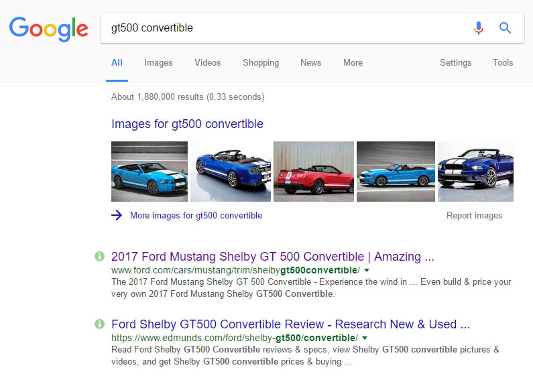Activate voice search microphone icon
Viewport: 533px width, 386px height.
tap(478, 28)
